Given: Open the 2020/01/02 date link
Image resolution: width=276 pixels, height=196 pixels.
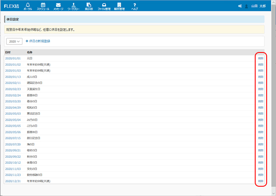Looking at the screenshot, I should [13, 65].
